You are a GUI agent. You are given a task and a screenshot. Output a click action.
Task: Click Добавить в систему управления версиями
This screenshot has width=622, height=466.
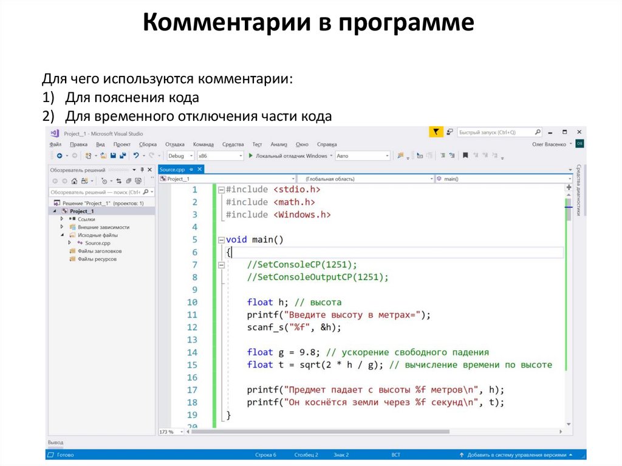tap(516, 455)
